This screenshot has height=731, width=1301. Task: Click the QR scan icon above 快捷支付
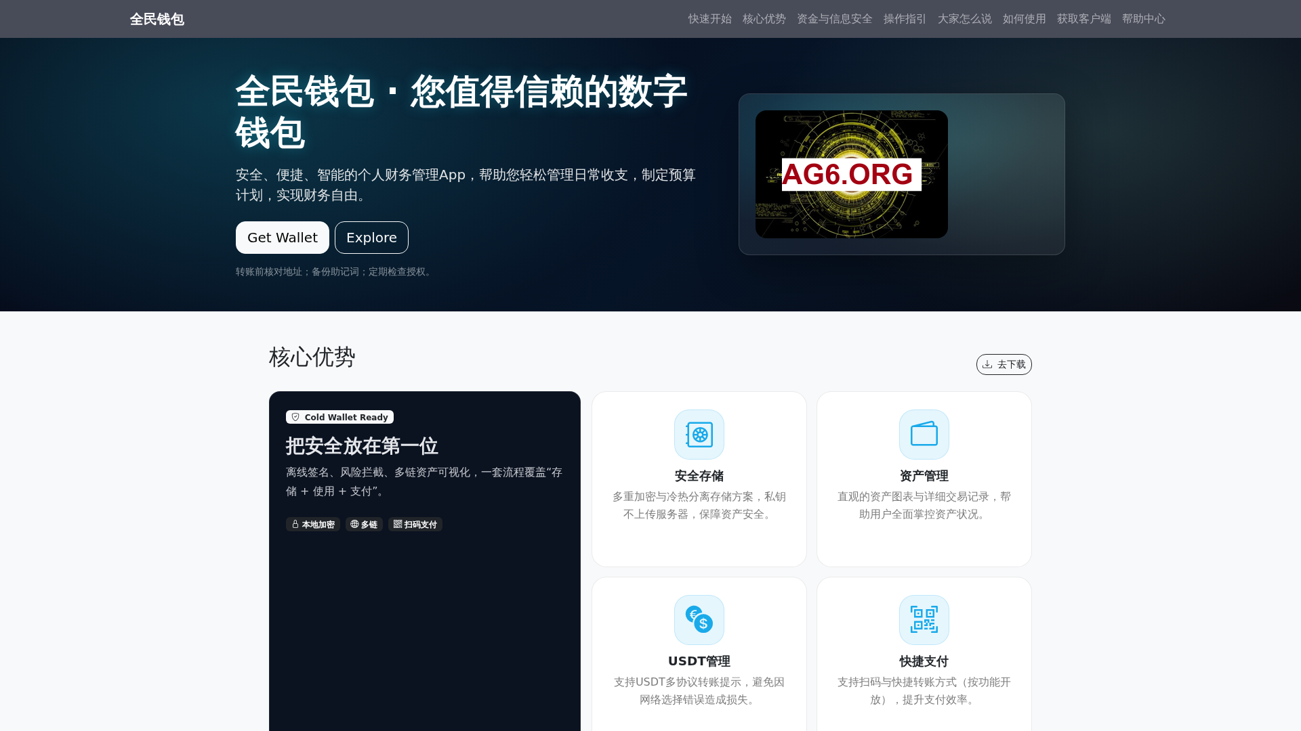pyautogui.click(x=924, y=620)
